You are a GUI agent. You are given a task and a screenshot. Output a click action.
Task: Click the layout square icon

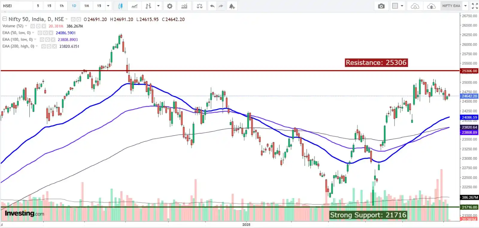(395, 6)
